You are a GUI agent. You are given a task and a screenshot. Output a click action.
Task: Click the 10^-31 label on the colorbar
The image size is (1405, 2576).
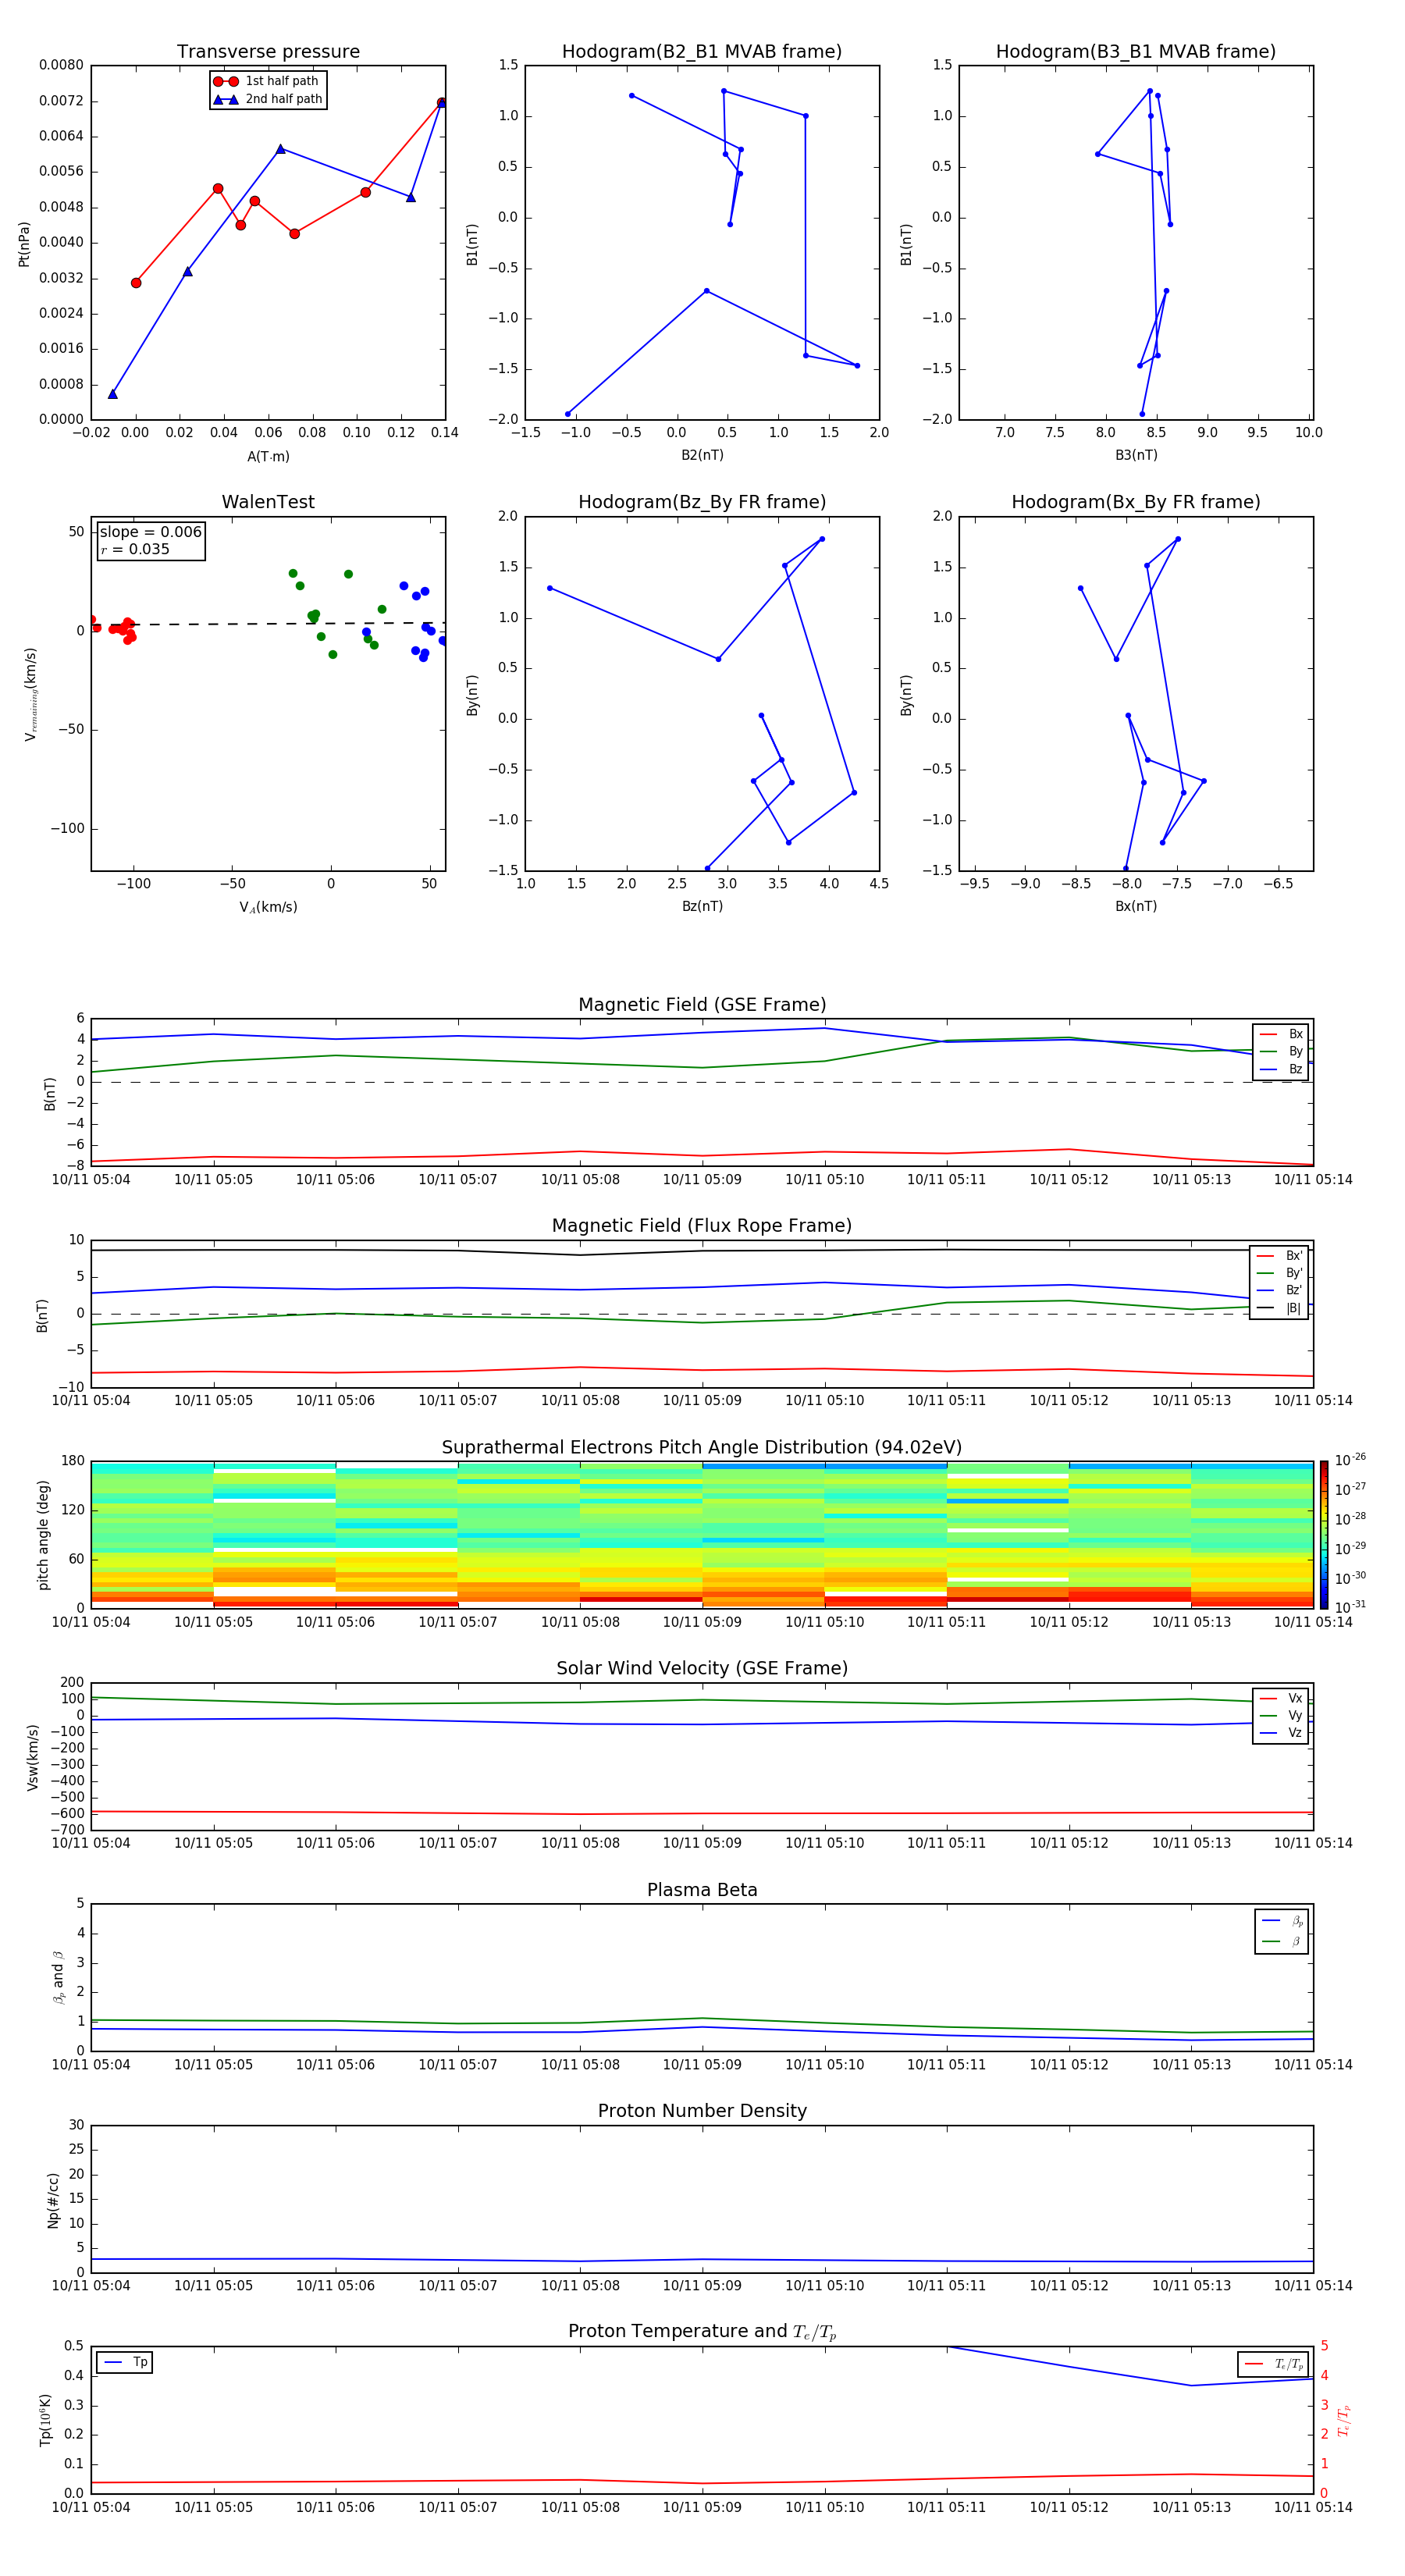(x=1350, y=1607)
